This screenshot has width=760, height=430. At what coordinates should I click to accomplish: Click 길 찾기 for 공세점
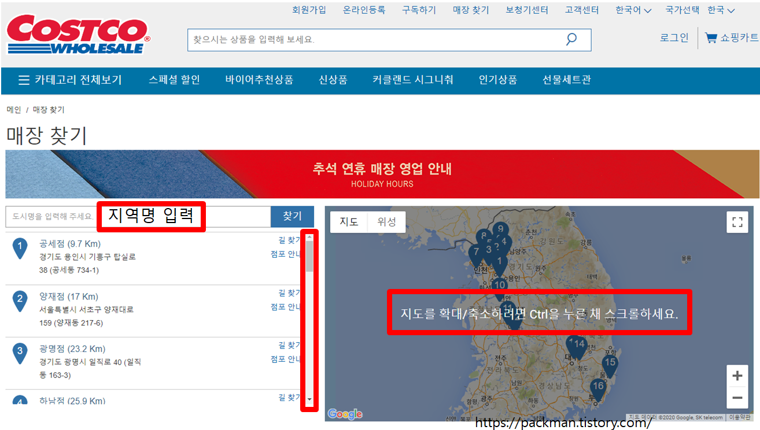(289, 240)
